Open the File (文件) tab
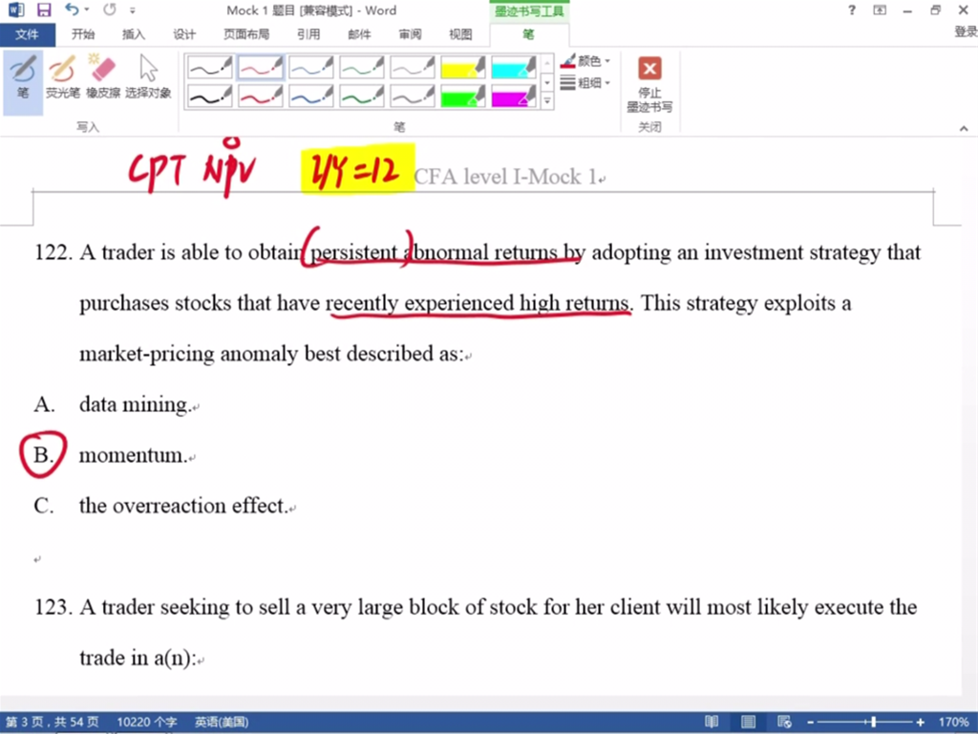 (x=27, y=34)
